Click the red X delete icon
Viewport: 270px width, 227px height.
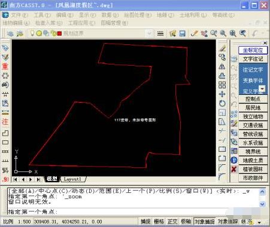(x=234, y=169)
